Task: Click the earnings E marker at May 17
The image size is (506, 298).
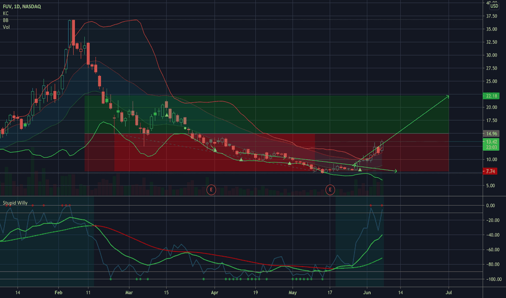Action: tap(330, 190)
